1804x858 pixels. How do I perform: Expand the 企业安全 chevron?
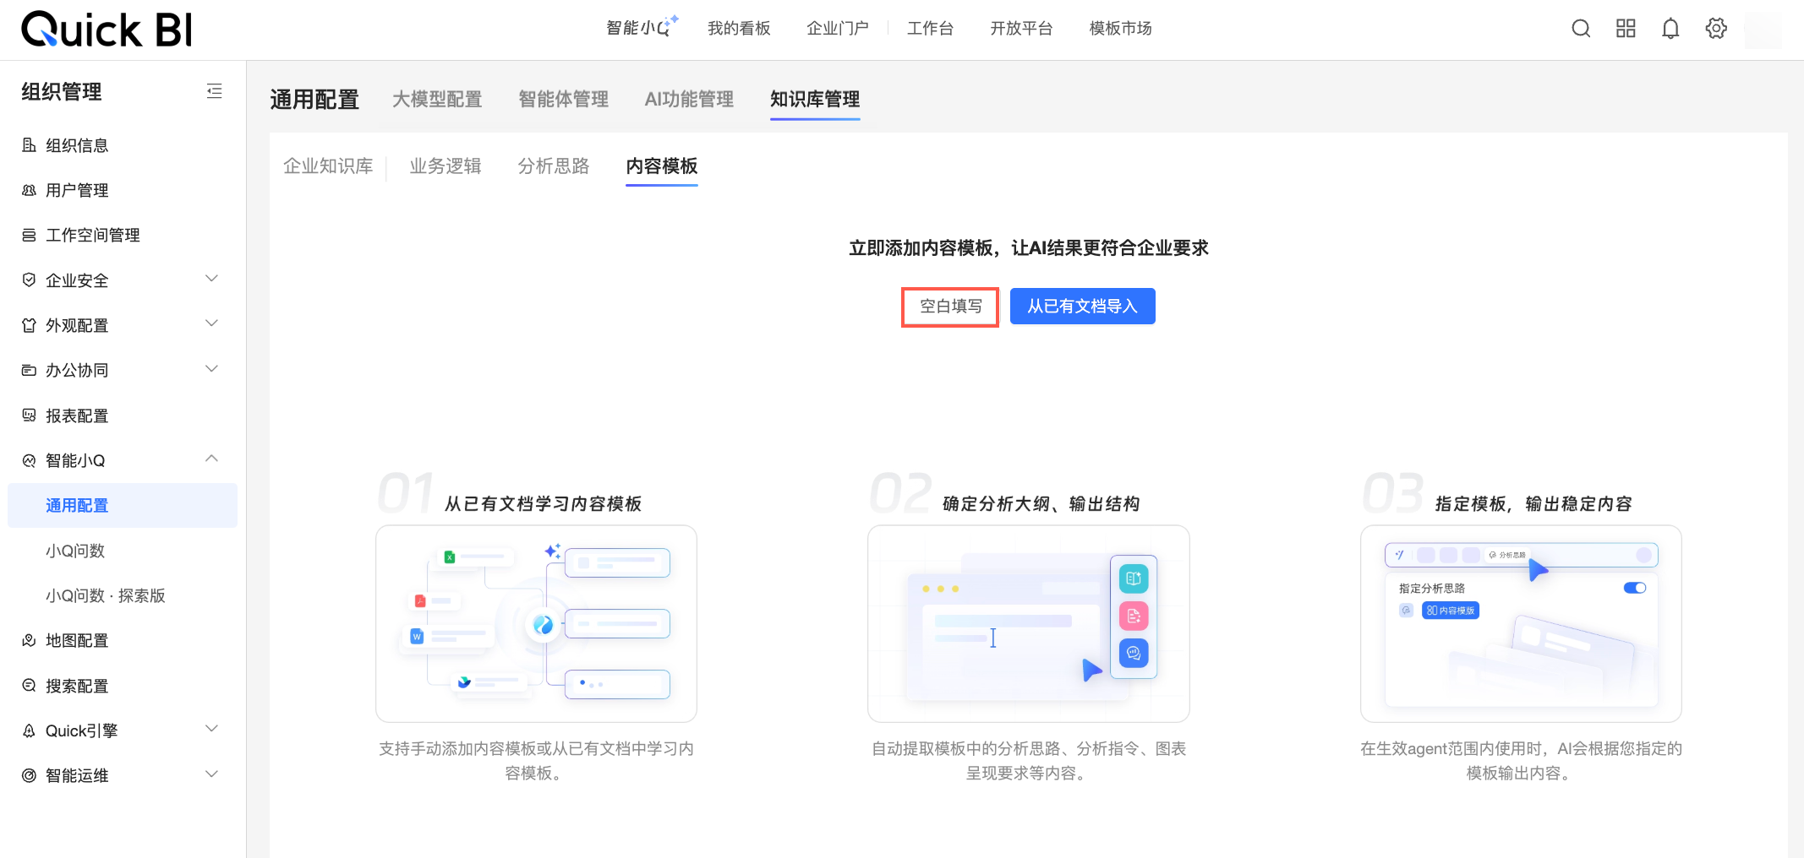click(212, 279)
